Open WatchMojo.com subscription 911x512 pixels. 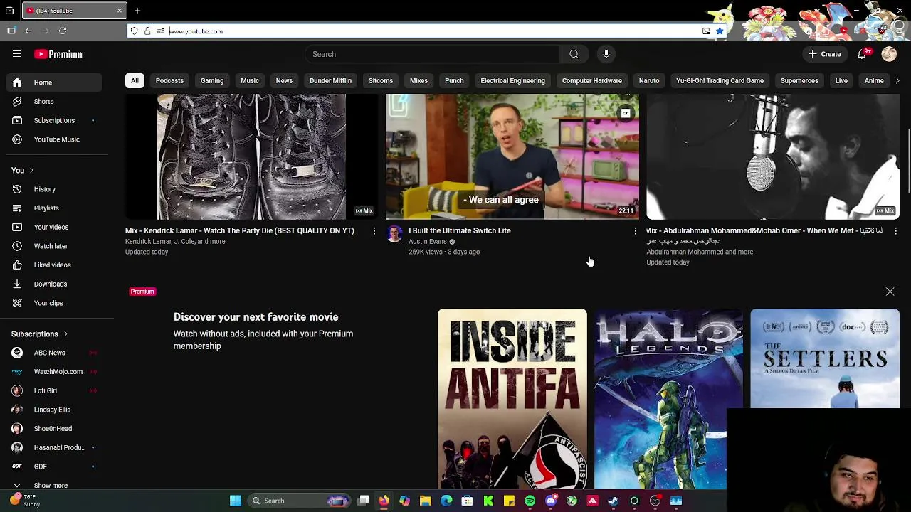54,372
